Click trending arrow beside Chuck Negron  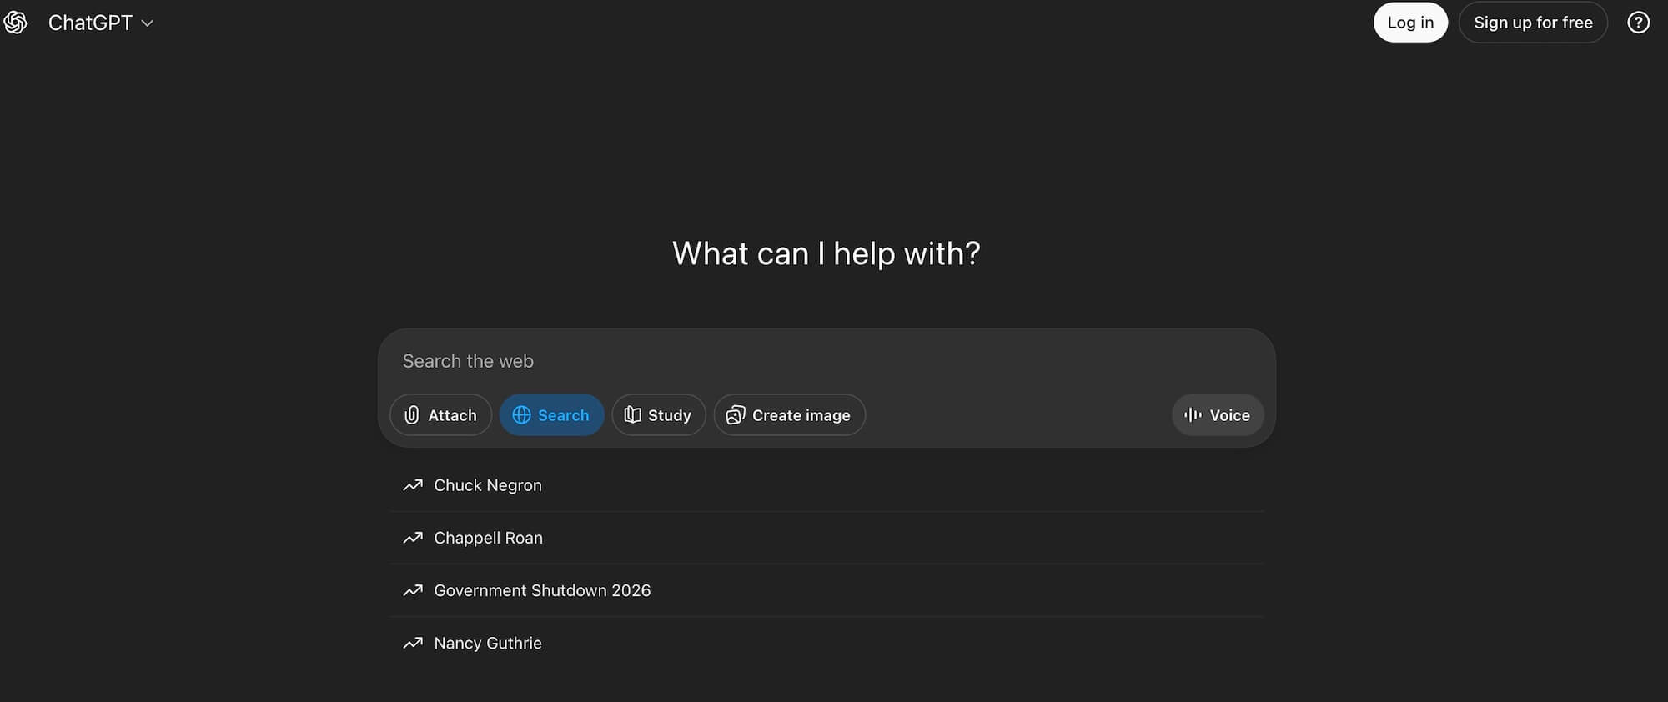[x=413, y=485]
